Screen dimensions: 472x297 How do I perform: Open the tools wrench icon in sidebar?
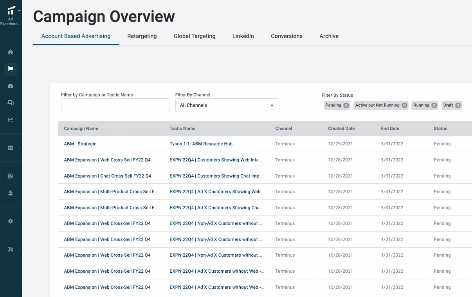(x=11, y=249)
